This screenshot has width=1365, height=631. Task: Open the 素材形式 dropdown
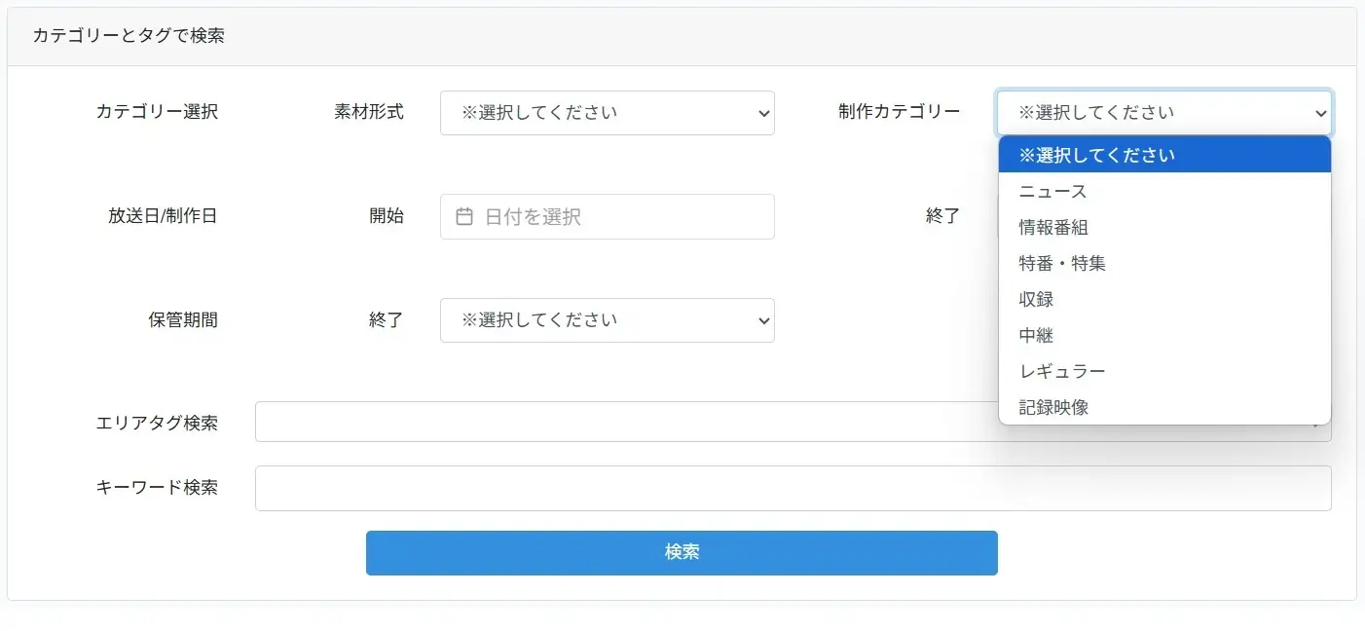coord(607,113)
